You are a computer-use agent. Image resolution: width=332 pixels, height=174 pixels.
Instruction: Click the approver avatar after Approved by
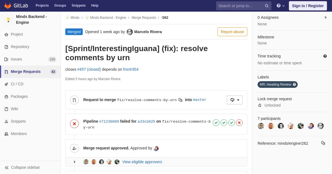click(156, 149)
